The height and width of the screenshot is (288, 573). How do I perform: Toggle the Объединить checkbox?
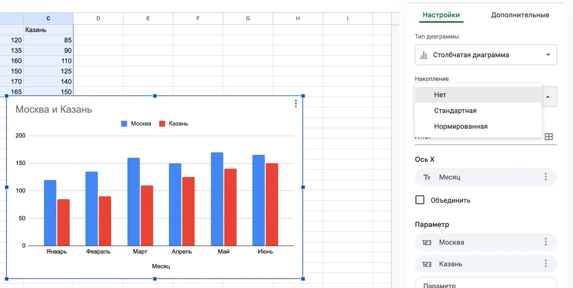pyautogui.click(x=420, y=200)
